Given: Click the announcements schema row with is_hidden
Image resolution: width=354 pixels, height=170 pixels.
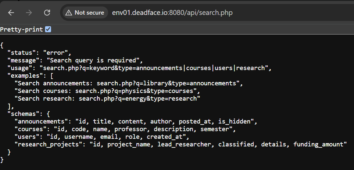Looking at the screenshot, I should (136, 122).
